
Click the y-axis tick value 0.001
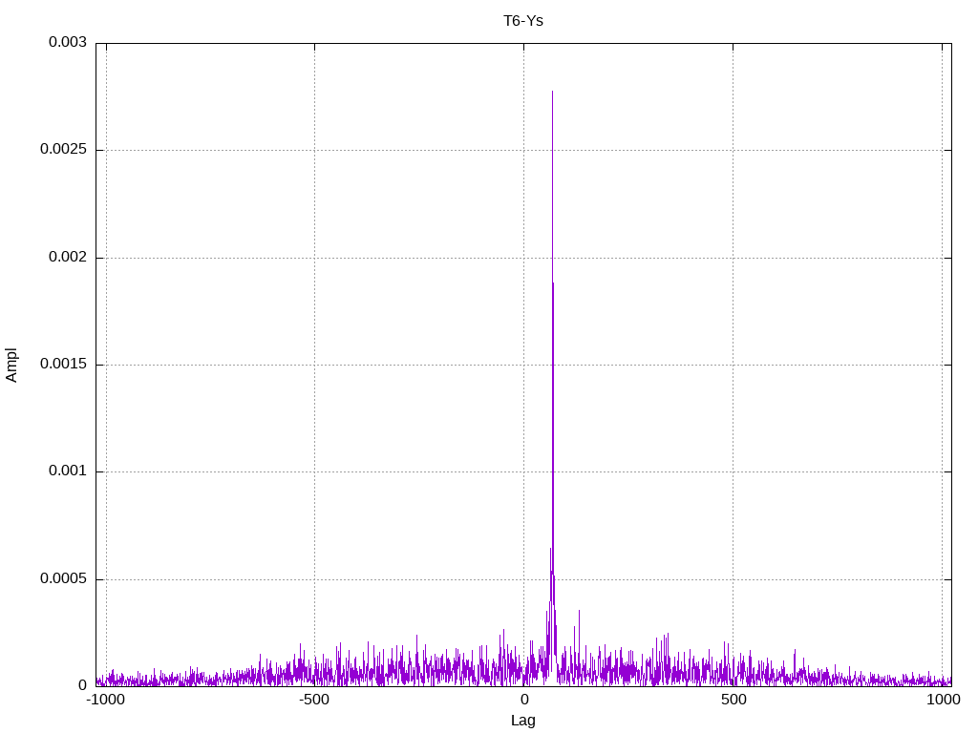(68, 471)
